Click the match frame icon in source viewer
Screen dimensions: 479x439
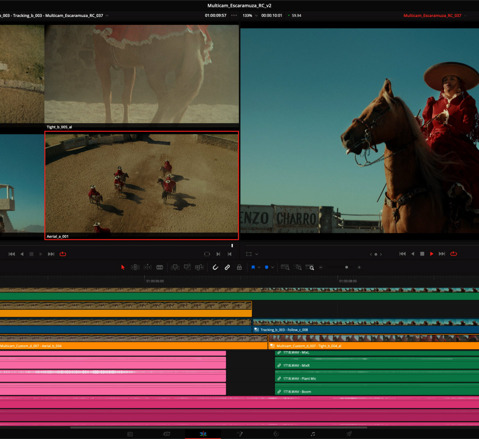point(207,254)
